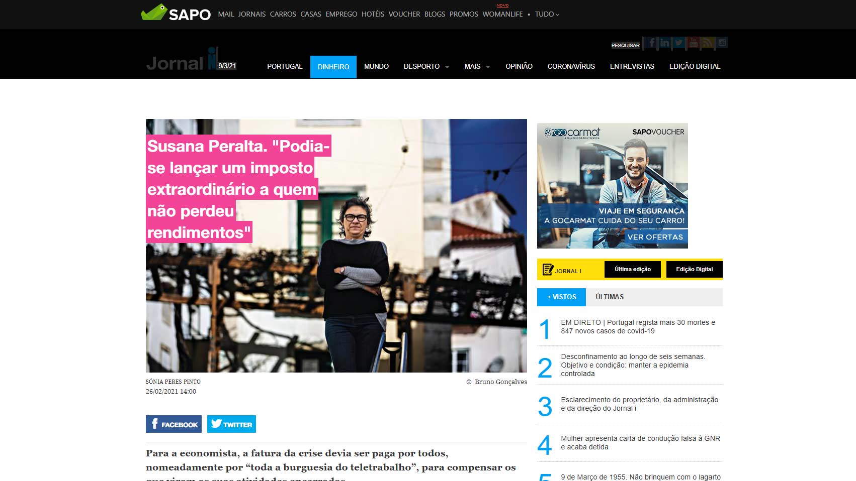Open the DINHEIRO section in navigation
856x481 pixels.
333,67
